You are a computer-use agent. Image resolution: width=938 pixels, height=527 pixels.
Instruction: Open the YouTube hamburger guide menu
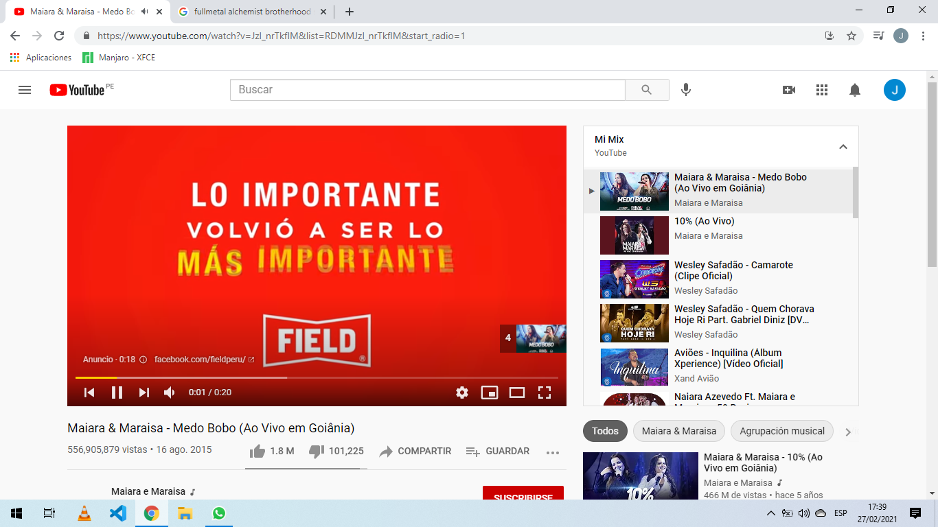coord(25,90)
